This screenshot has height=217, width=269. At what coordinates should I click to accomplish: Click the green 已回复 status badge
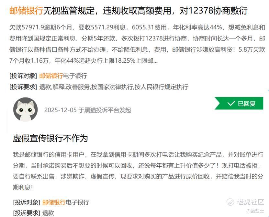[x=239, y=103]
